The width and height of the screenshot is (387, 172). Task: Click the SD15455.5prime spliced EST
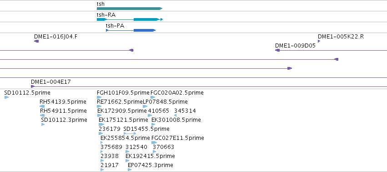coord(130,134)
